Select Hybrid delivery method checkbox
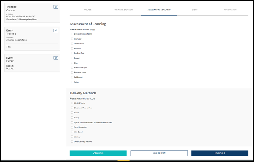 click(72, 122)
